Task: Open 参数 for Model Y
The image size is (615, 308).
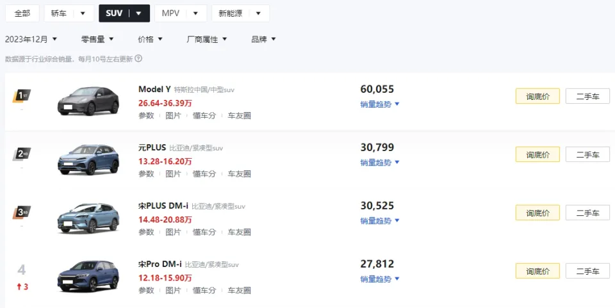Action: (146, 116)
